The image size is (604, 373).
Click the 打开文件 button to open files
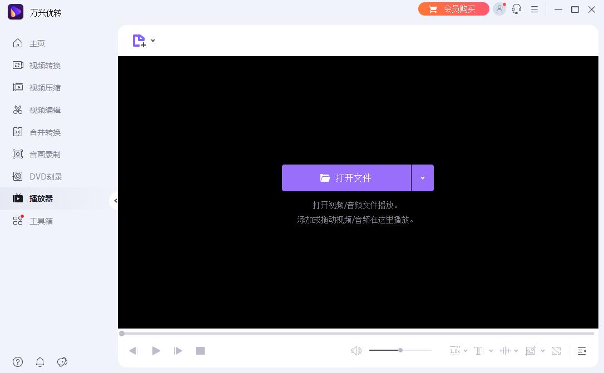(346, 178)
